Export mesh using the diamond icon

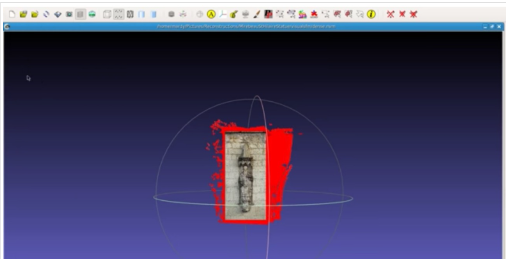tap(58, 14)
